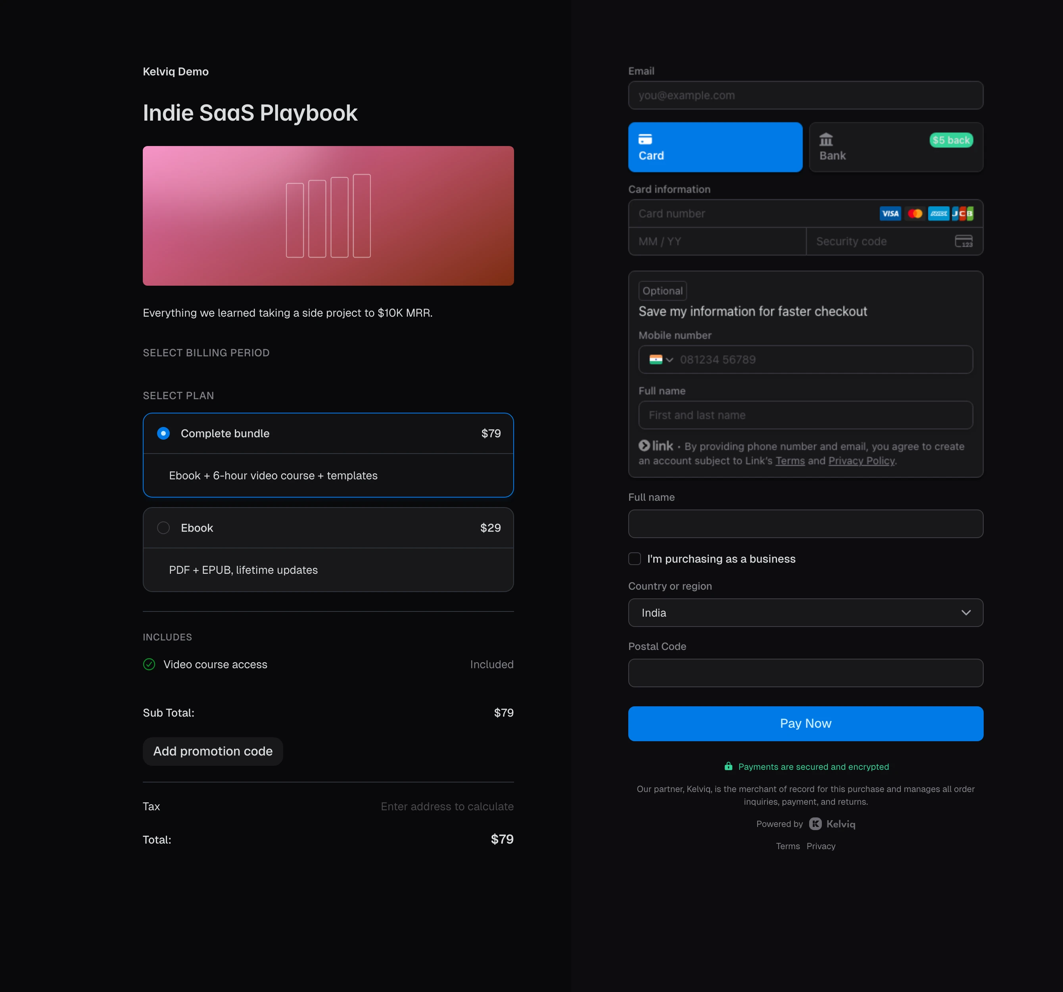Select the Ebook plan radio button

[x=164, y=528]
